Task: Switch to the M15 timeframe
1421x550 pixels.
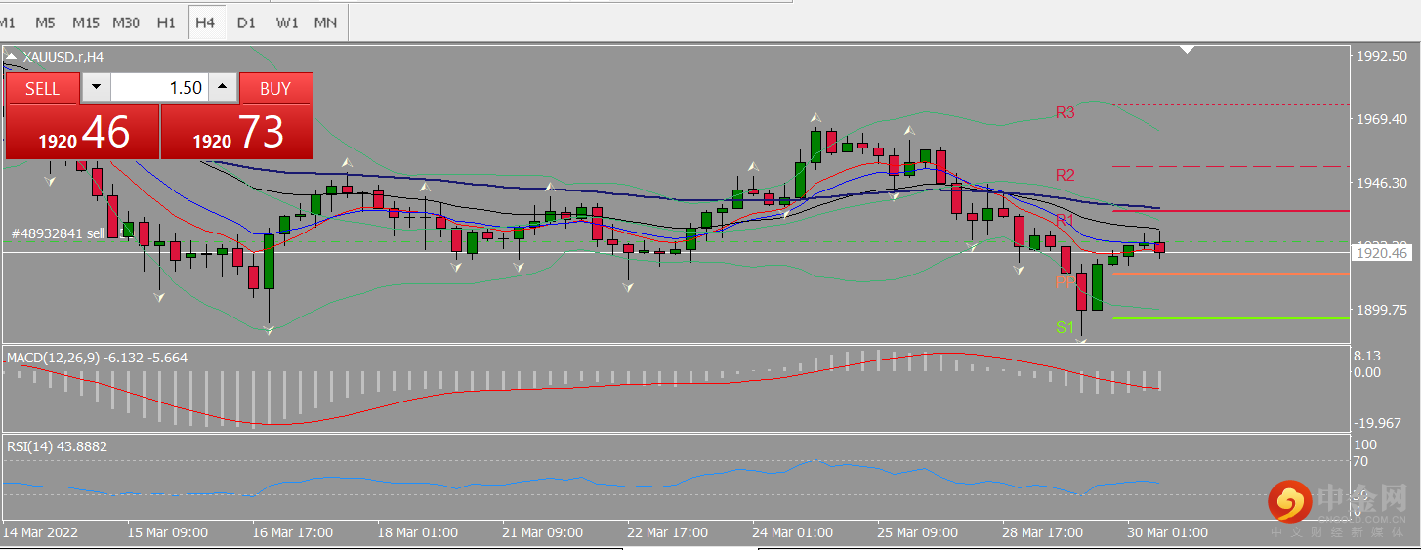Action: coord(85,22)
